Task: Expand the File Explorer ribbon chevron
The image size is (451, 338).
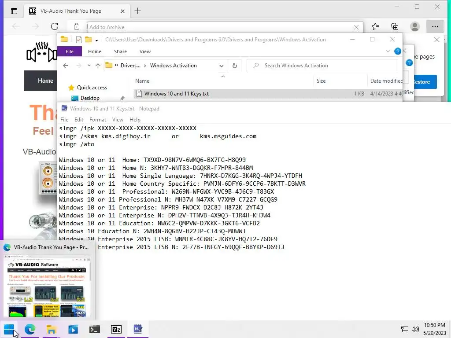Action: (x=388, y=51)
